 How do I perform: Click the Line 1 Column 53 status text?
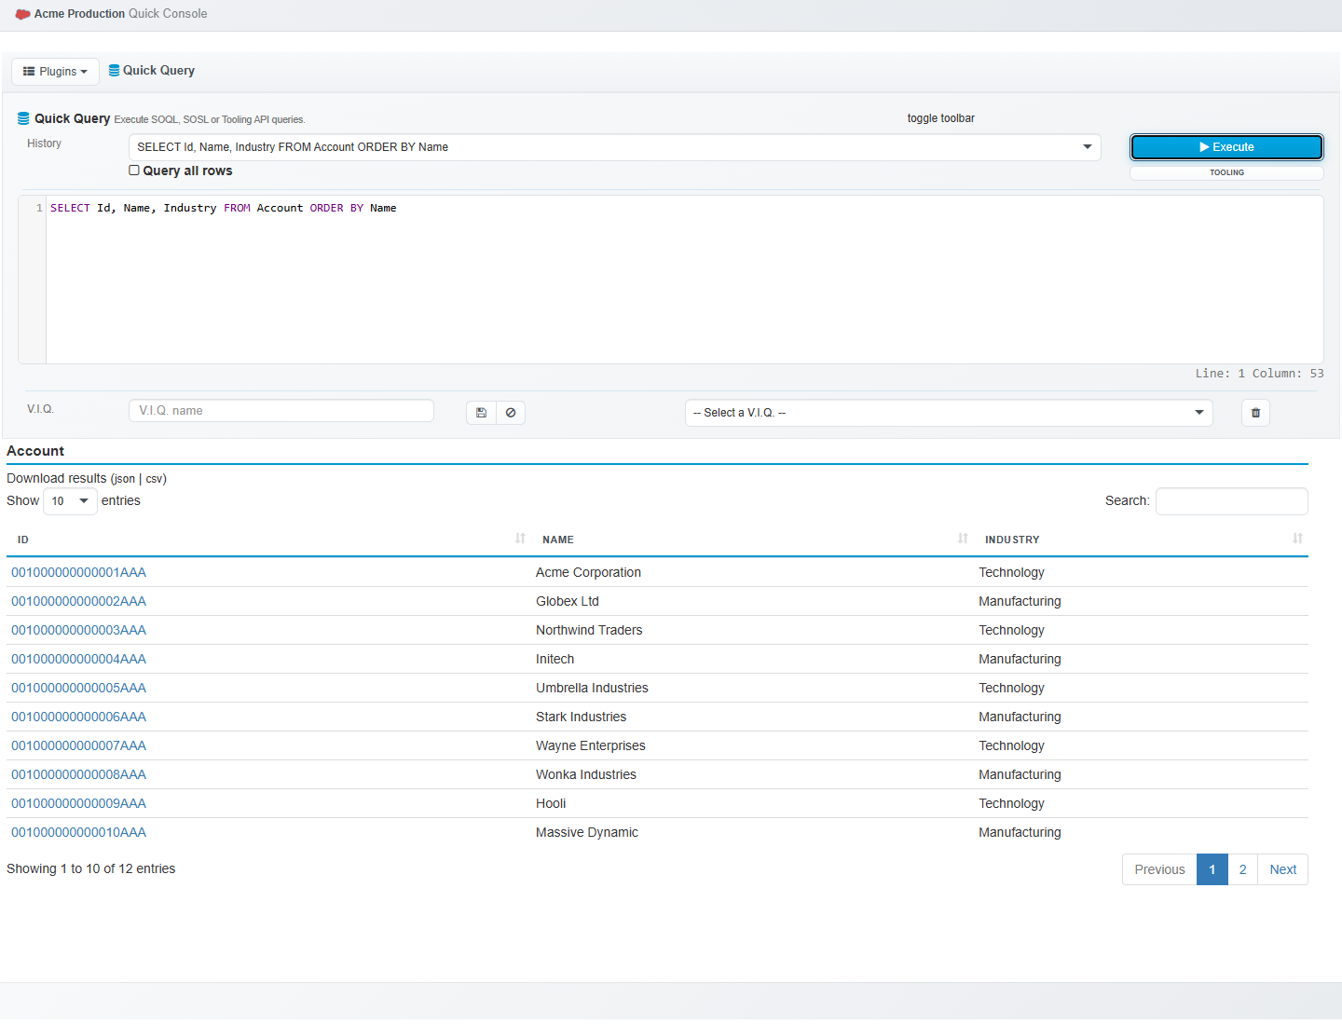pyautogui.click(x=1259, y=374)
